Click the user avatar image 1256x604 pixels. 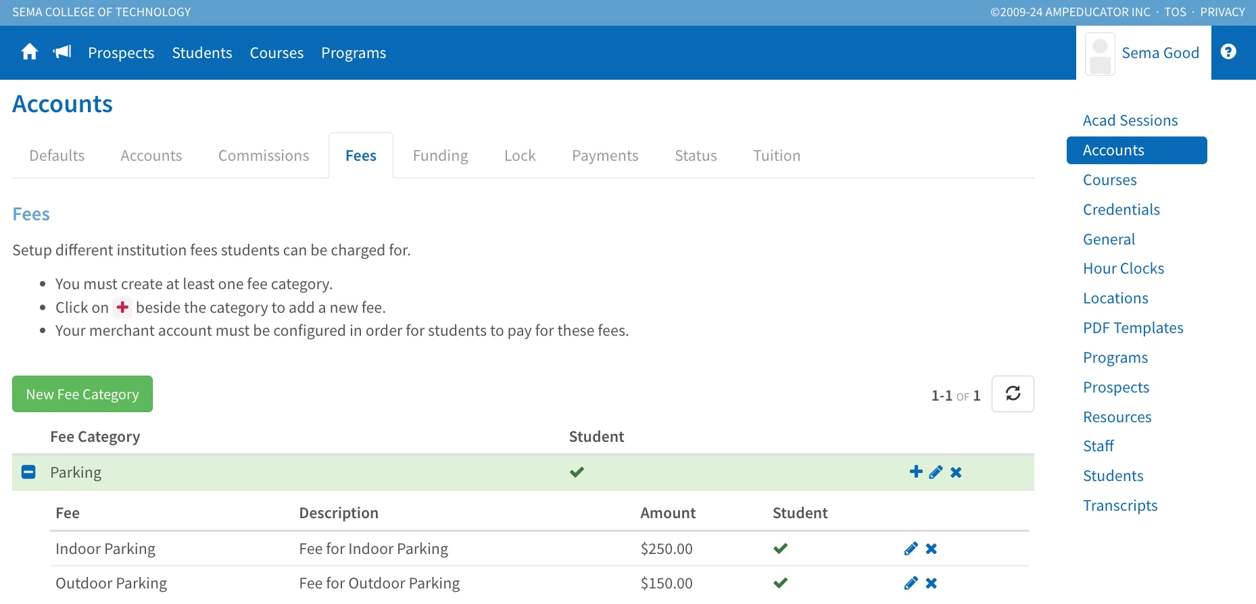tap(1100, 54)
